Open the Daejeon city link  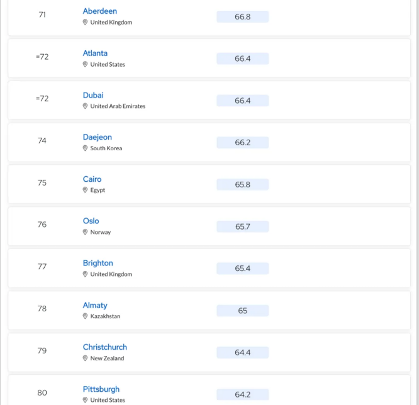pos(98,137)
